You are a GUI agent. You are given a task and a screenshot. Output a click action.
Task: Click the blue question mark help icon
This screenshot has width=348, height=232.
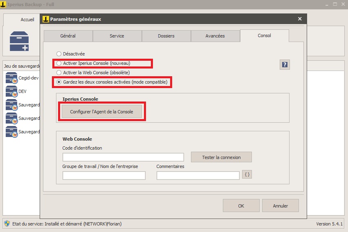coord(285,65)
